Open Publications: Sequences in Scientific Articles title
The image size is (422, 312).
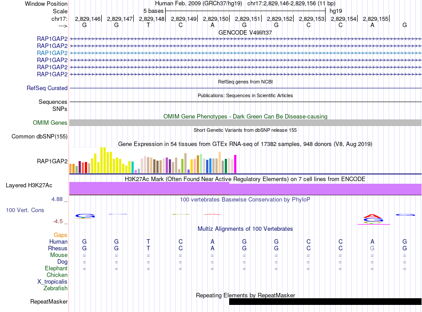(x=245, y=95)
